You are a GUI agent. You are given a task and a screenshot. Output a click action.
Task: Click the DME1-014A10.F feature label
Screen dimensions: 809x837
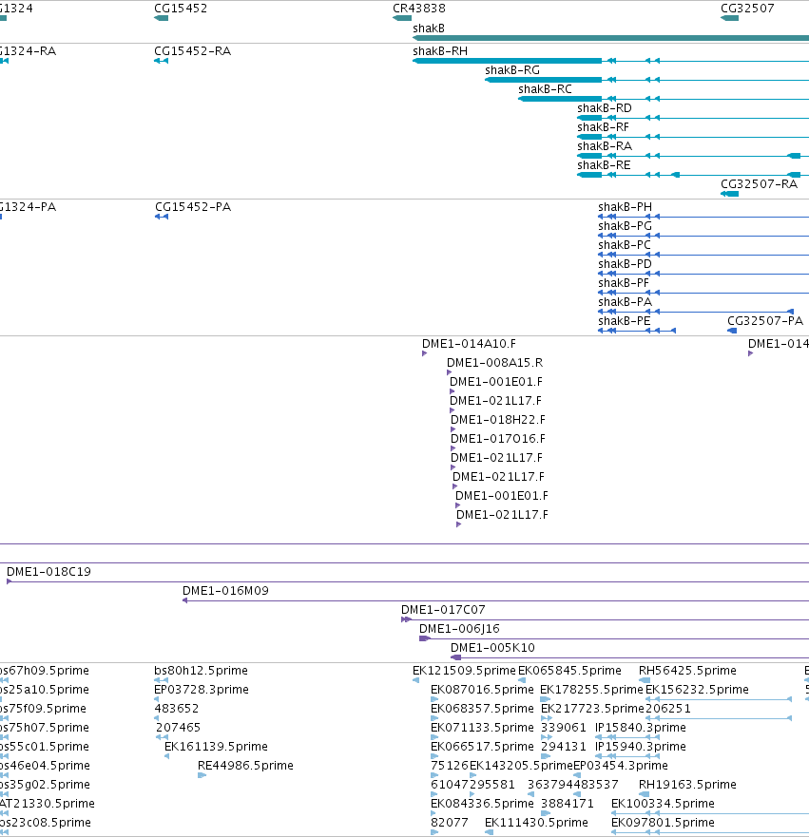point(469,344)
